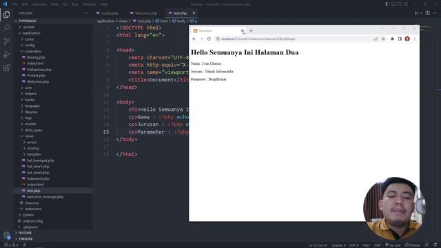The height and width of the screenshot is (248, 441).
Task: Go back in the browser window
Action: 194,39
